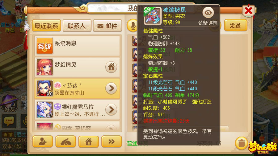This screenshot has height=156, width=278.
Task: Click the trash can delete icon
Action: [241, 143]
